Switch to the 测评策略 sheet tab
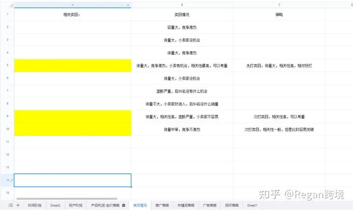 (x=232, y=206)
